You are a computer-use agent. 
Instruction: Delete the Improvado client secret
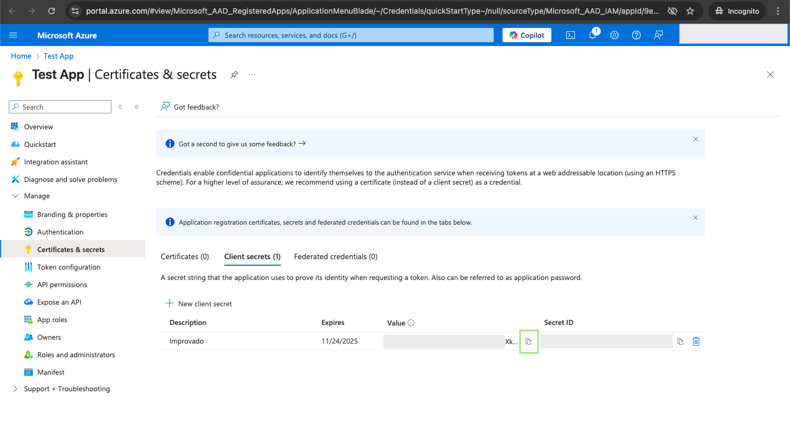point(696,341)
